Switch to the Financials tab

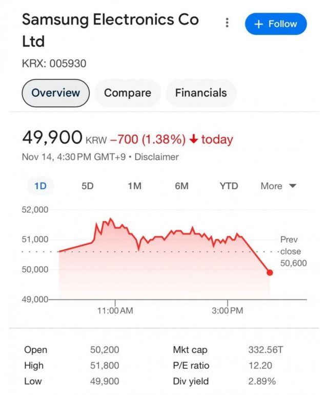pyautogui.click(x=201, y=93)
